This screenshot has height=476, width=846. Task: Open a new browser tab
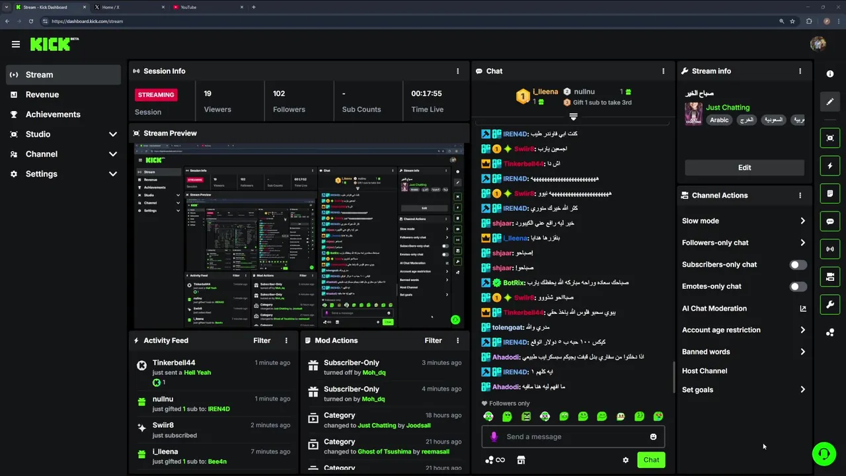click(x=254, y=7)
